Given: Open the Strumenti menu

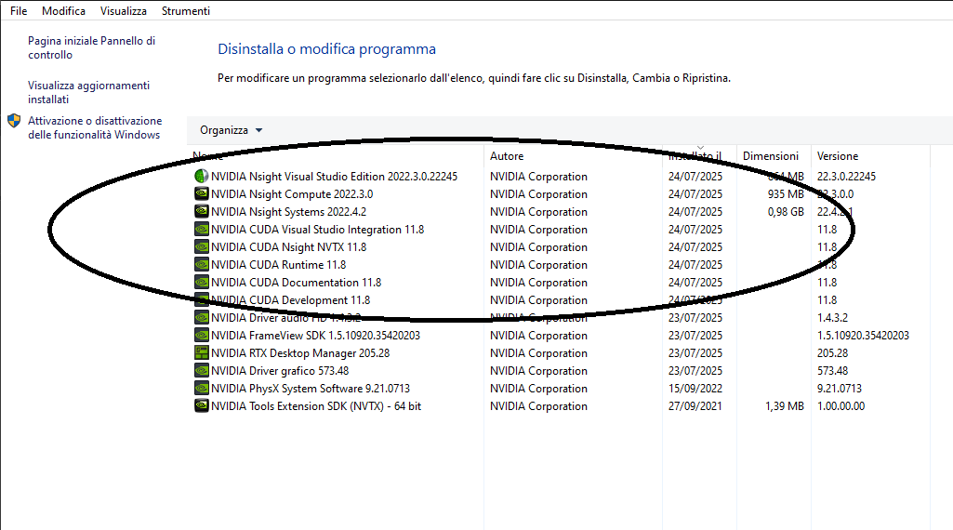Looking at the screenshot, I should click(186, 11).
